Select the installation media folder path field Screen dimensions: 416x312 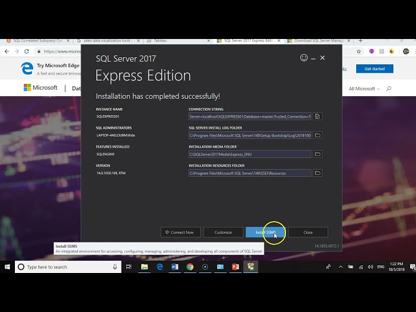(250, 154)
